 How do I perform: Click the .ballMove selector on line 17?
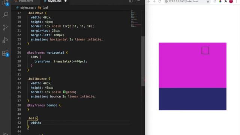coord(35,13)
